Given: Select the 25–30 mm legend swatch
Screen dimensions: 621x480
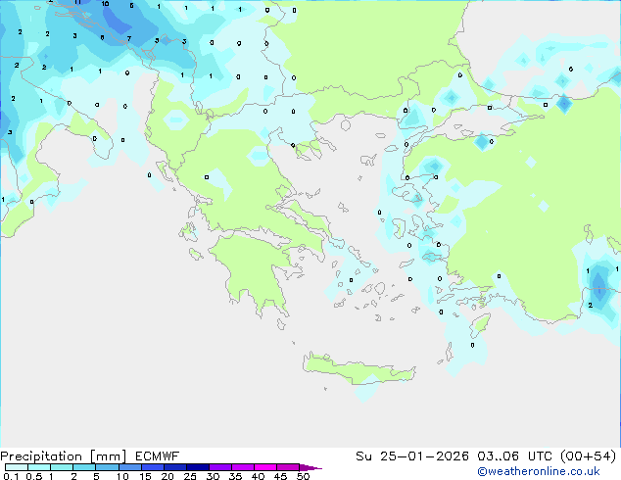Looking at the screenshot, I should (198, 467).
